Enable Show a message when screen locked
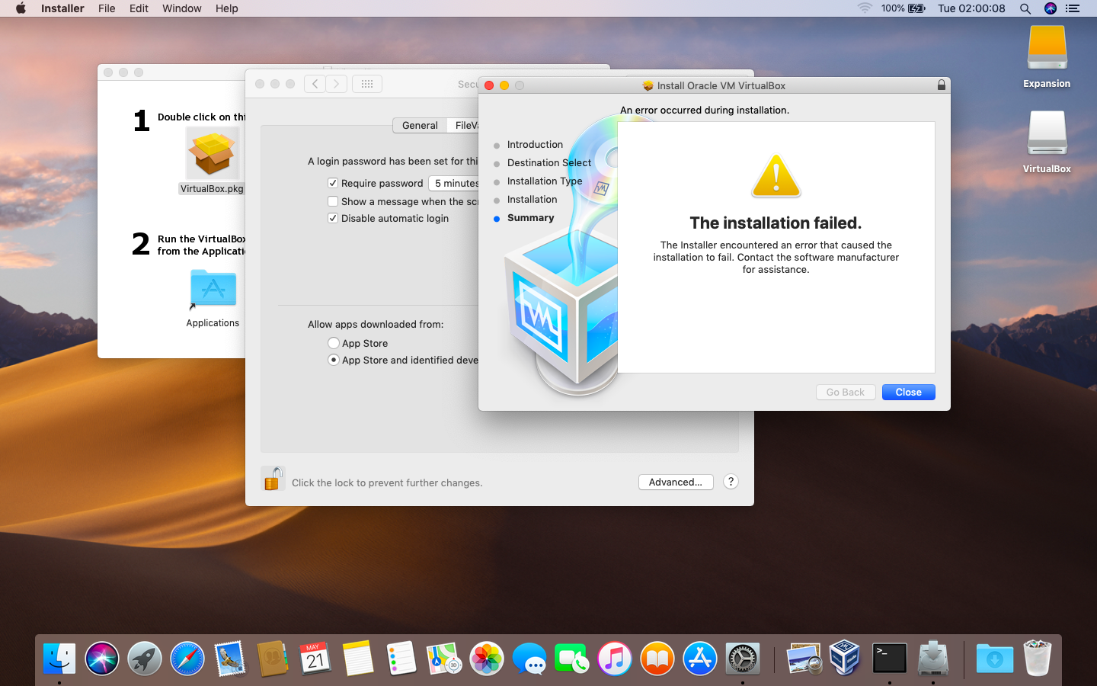 [333, 201]
